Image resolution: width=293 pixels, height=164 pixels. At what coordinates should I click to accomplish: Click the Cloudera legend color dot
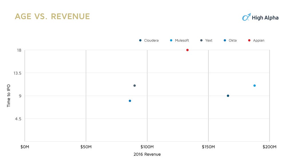(x=140, y=40)
